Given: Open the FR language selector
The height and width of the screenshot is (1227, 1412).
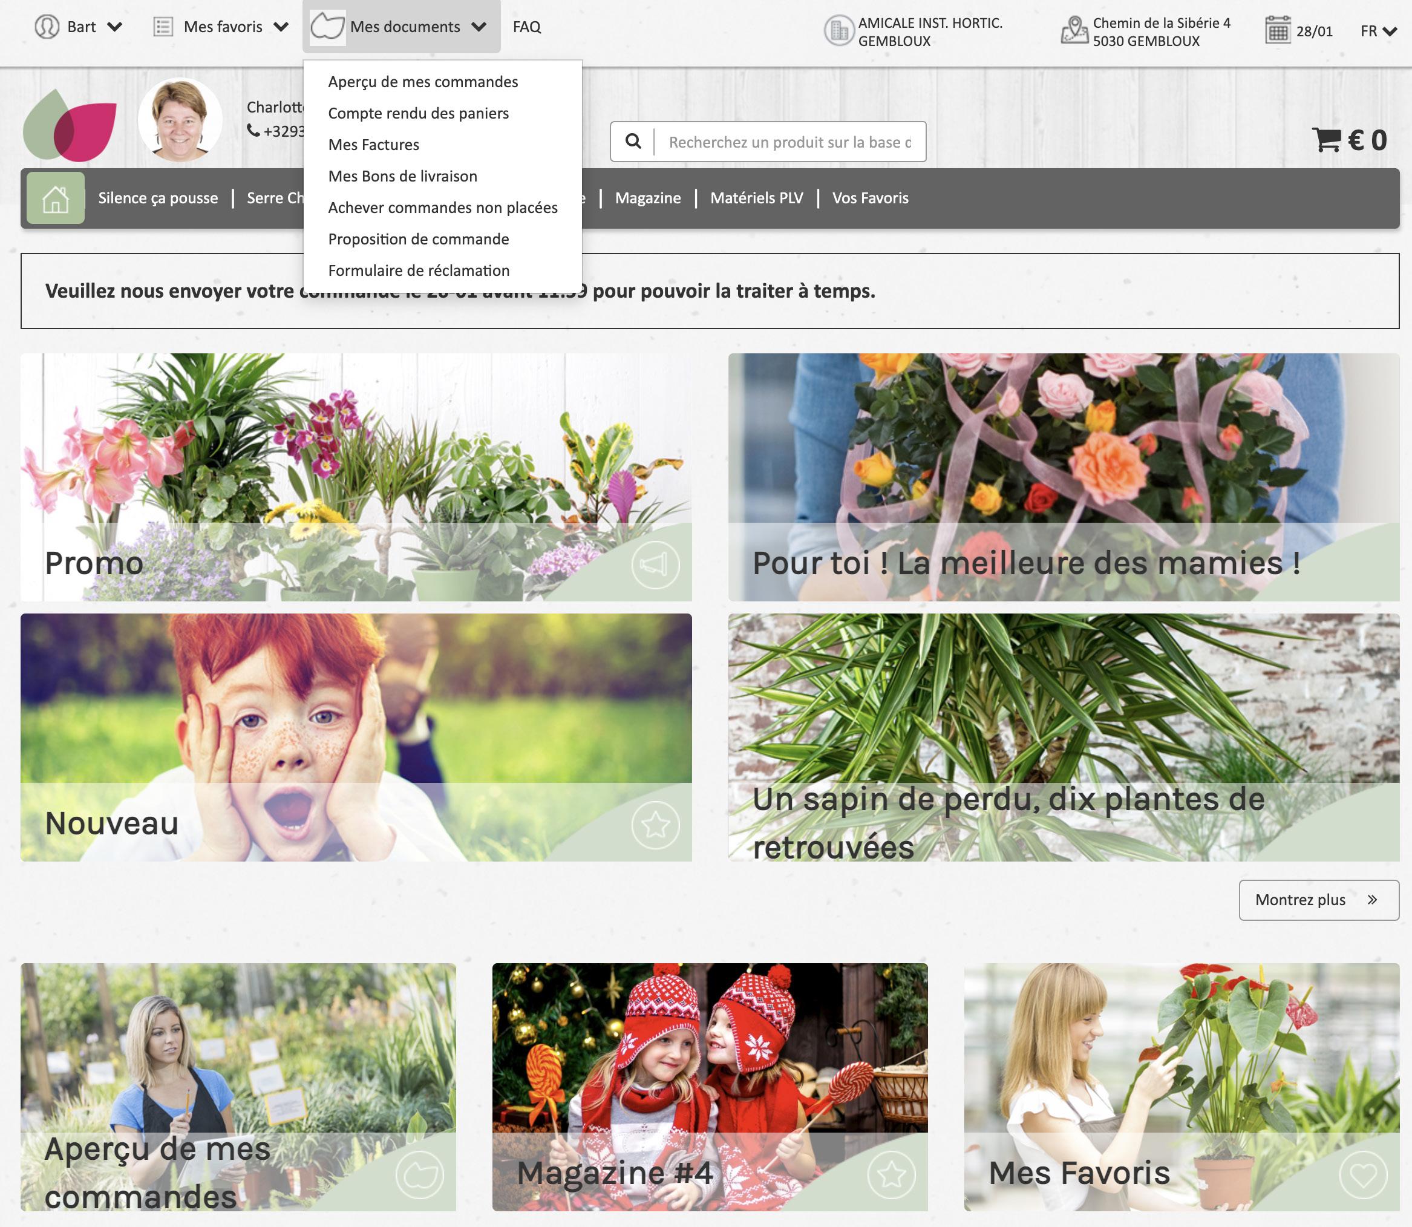Looking at the screenshot, I should [1378, 31].
